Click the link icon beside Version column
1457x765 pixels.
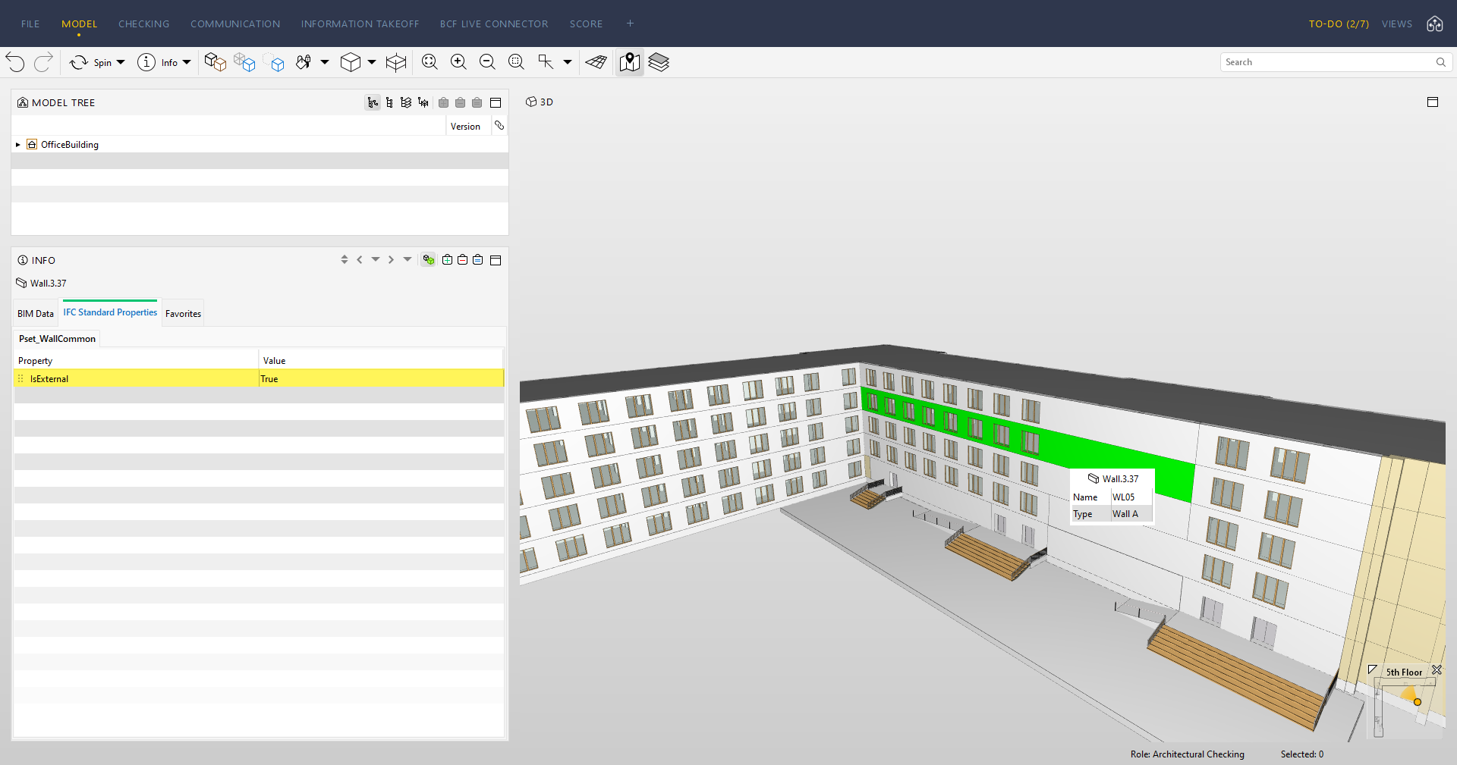499,126
